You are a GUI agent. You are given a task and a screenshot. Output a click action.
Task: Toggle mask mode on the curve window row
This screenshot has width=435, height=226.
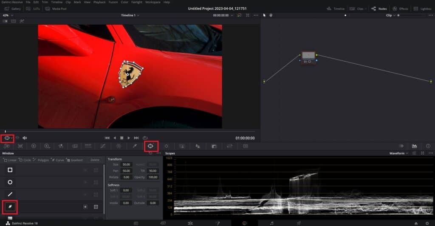96,206
